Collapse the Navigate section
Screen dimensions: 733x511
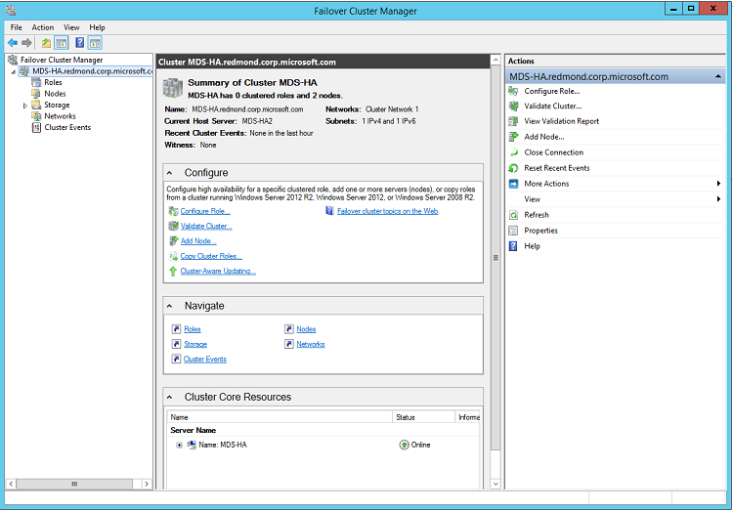point(170,306)
